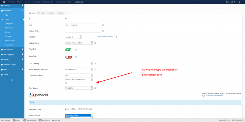The height and width of the screenshot is (122, 245).
Task: Select the None radio for Menu Item Links
Action: 71,109
